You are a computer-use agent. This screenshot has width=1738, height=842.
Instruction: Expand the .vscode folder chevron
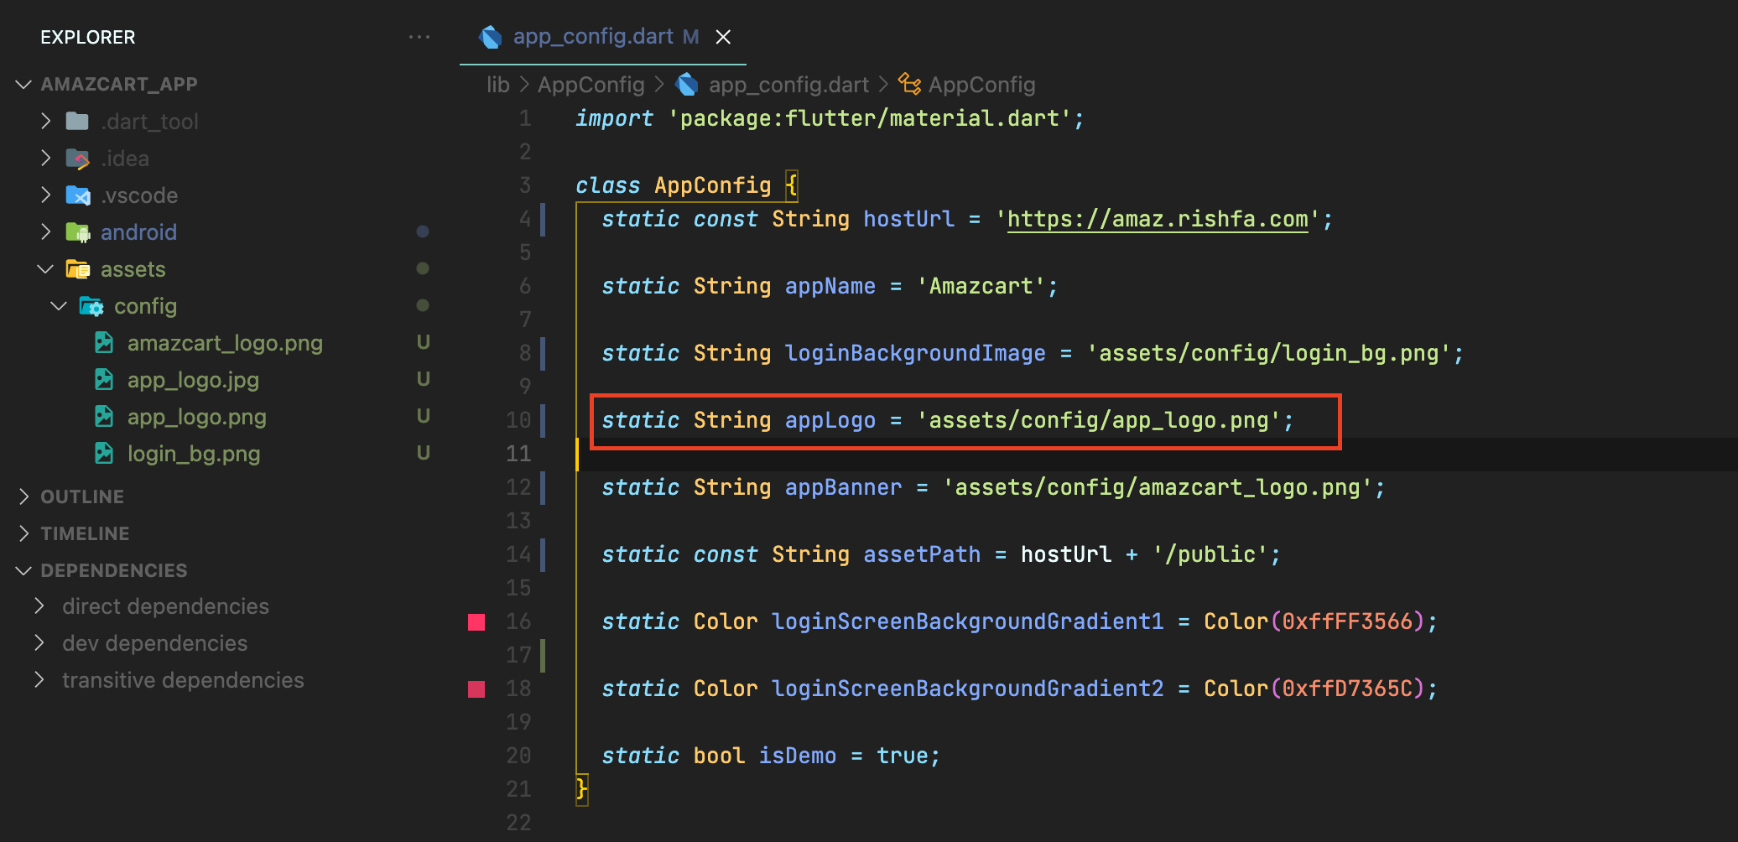coord(46,195)
